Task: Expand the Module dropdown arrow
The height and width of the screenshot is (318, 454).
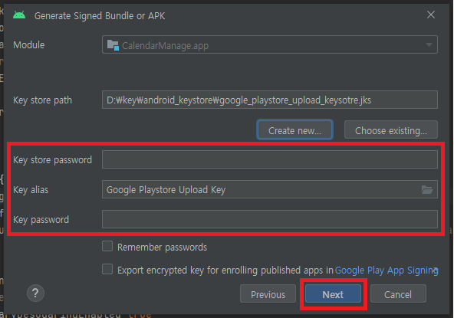Action: (x=429, y=44)
